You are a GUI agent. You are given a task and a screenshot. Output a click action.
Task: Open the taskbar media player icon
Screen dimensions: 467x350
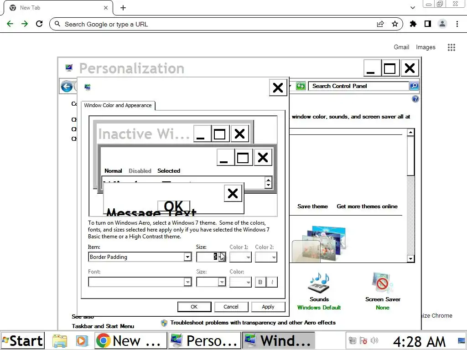pyautogui.click(x=82, y=341)
